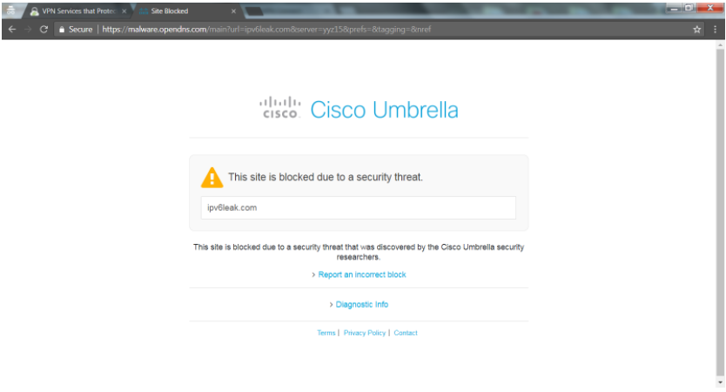Open the Terms link
The width and height of the screenshot is (726, 392).
tap(326, 333)
